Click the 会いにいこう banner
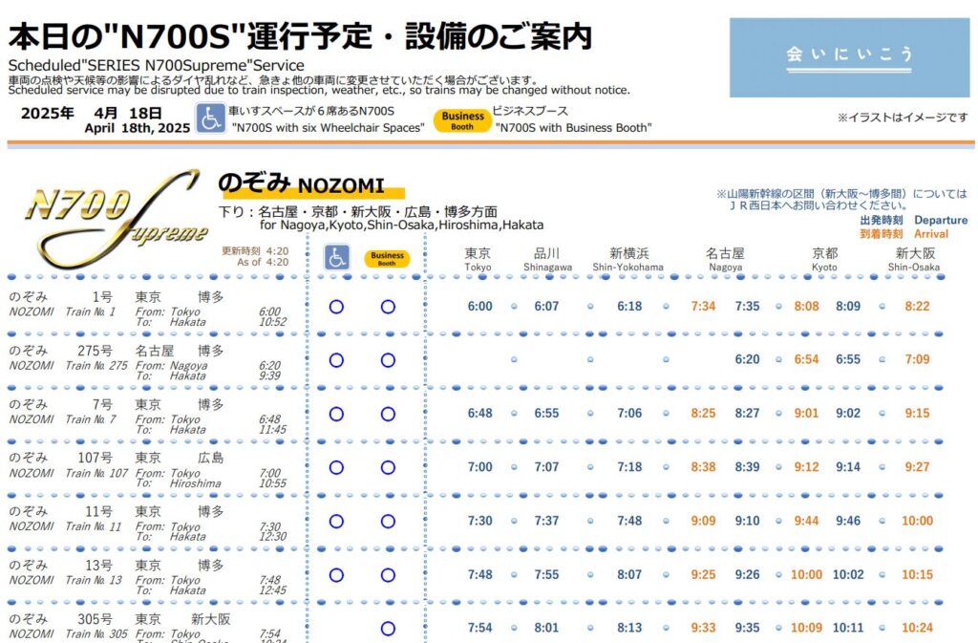This screenshot has height=643, width=978. (x=849, y=57)
